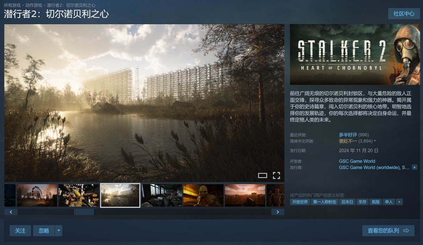Open publisher GSC Game World (worldwide) link
Screen dimensions: 423x245
coord(369,167)
